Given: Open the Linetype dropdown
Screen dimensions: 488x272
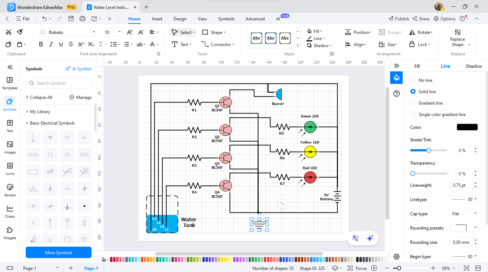Looking at the screenshot, I should 464,200.
